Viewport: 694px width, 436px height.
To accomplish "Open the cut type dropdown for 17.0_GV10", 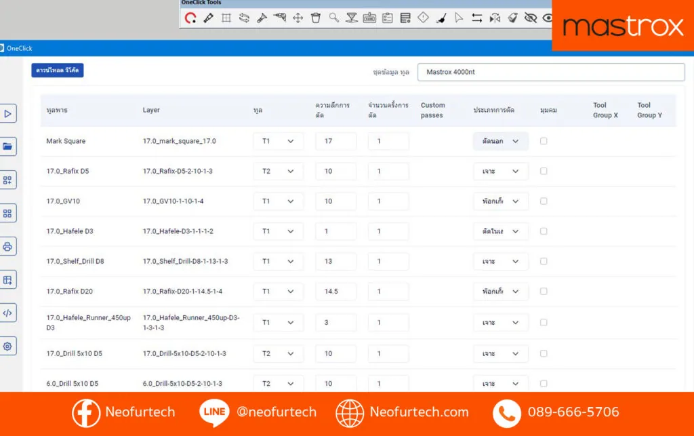I will (501, 201).
